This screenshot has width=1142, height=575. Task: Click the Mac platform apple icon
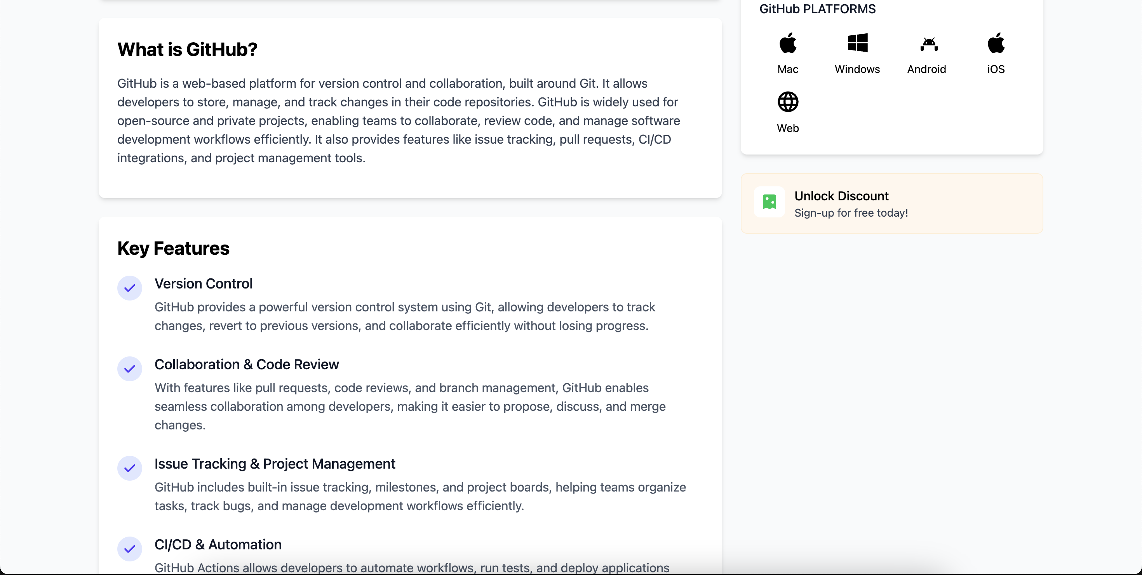pos(788,43)
